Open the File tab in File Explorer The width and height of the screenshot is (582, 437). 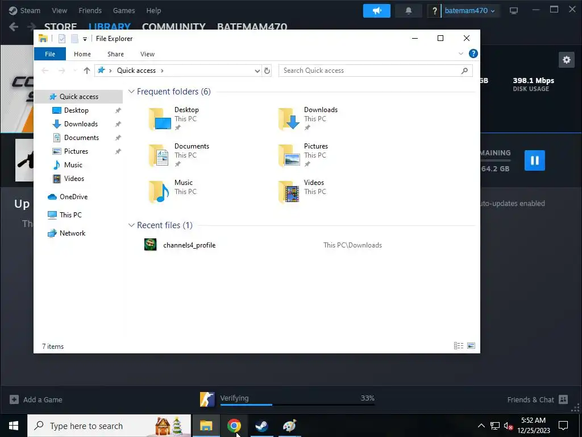[50, 54]
